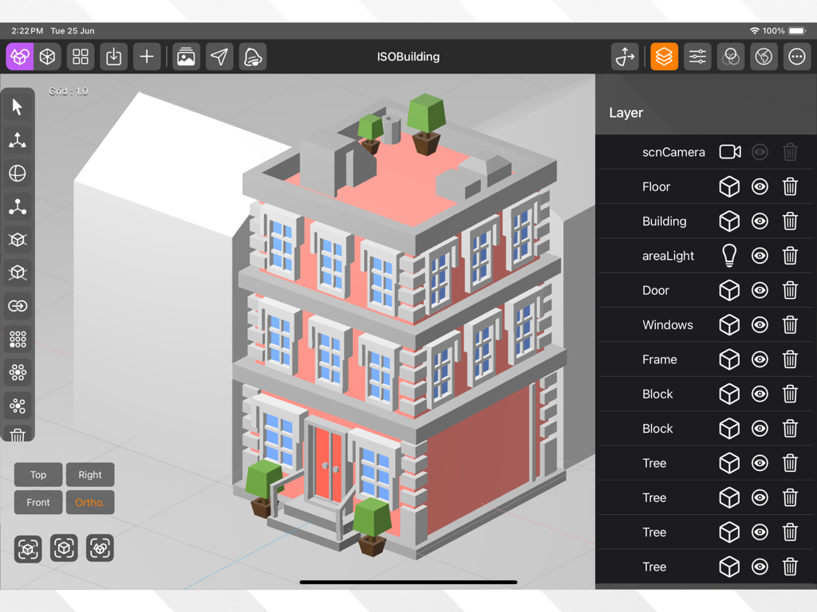Click the globe environment icon
The image size is (817, 612).
point(763,57)
